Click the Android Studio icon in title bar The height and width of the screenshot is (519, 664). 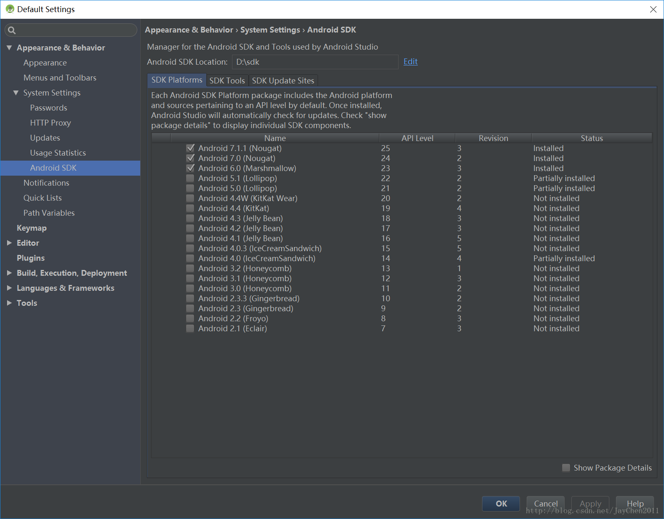pos(10,9)
